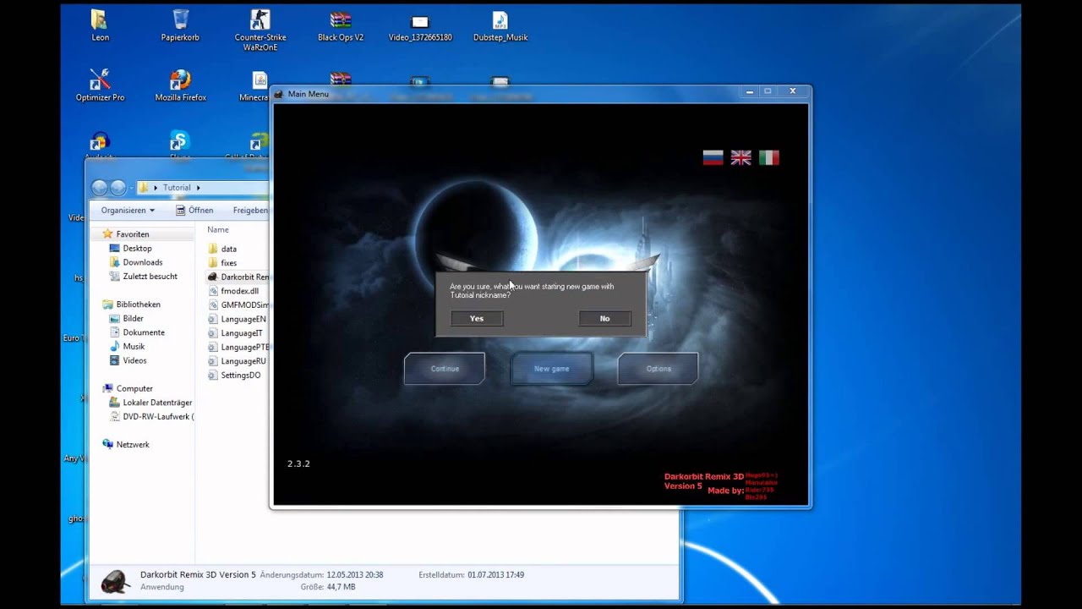Viewport: 1082px width, 609px height.
Task: Select the fmodex.dll file
Action: pos(233,291)
